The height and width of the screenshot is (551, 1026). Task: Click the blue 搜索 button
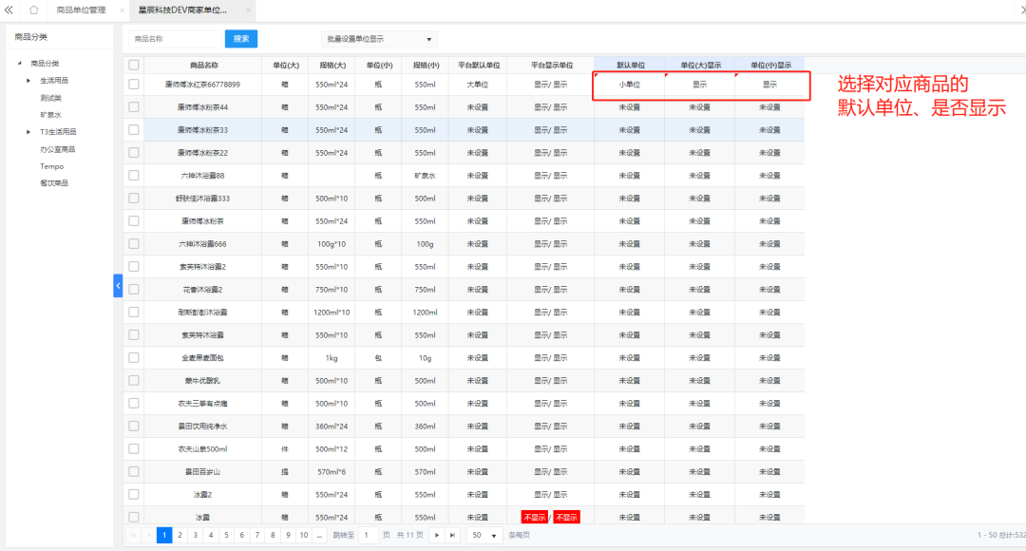pos(241,39)
